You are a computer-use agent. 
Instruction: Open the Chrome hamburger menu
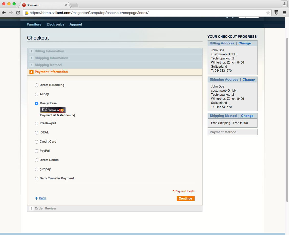284,13
